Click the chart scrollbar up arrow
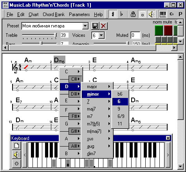This screenshot has height=172, width=186. pyautogui.click(x=181, y=57)
